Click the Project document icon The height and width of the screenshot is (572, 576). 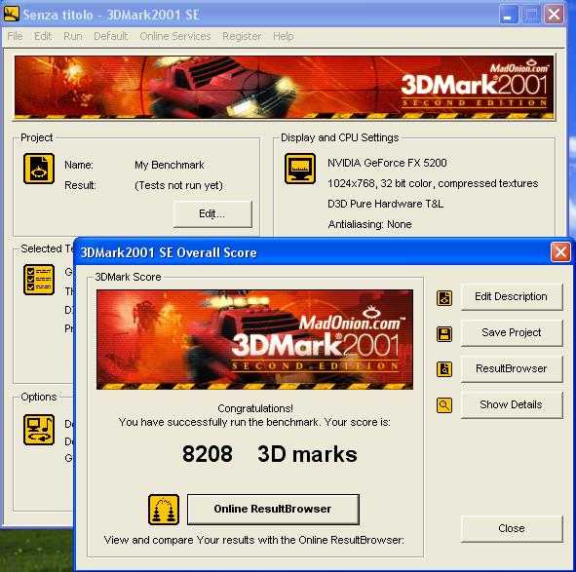pyautogui.click(x=39, y=169)
